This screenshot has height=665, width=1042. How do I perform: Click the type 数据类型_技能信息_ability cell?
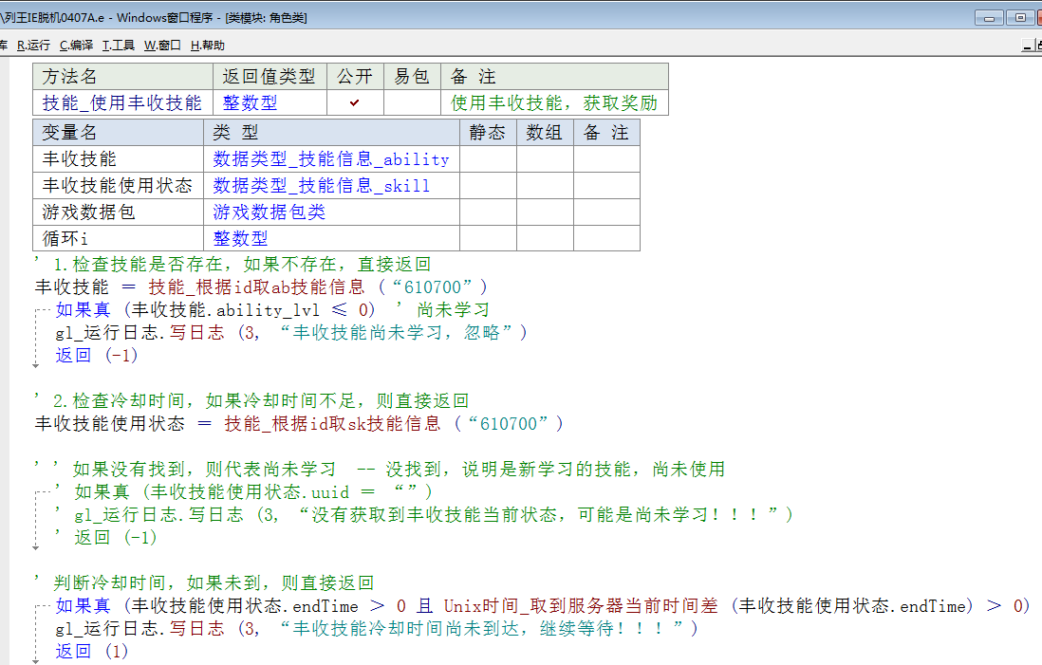pos(330,159)
